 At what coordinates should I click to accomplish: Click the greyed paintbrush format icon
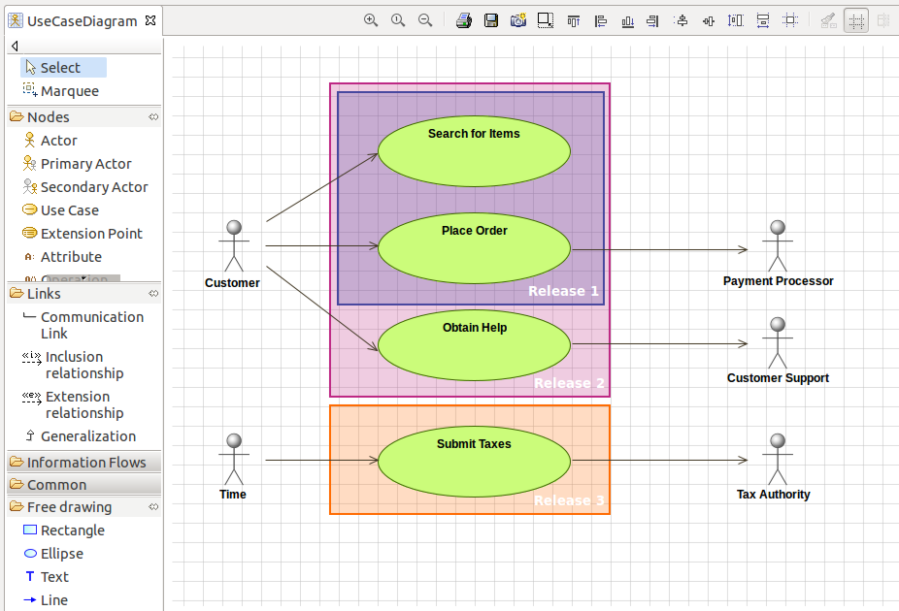pyautogui.click(x=828, y=21)
